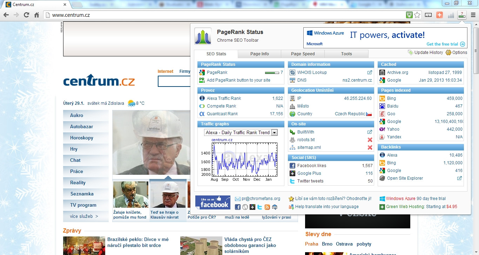
Task: Select the Centrum.cz browser tab
Action: point(36,5)
